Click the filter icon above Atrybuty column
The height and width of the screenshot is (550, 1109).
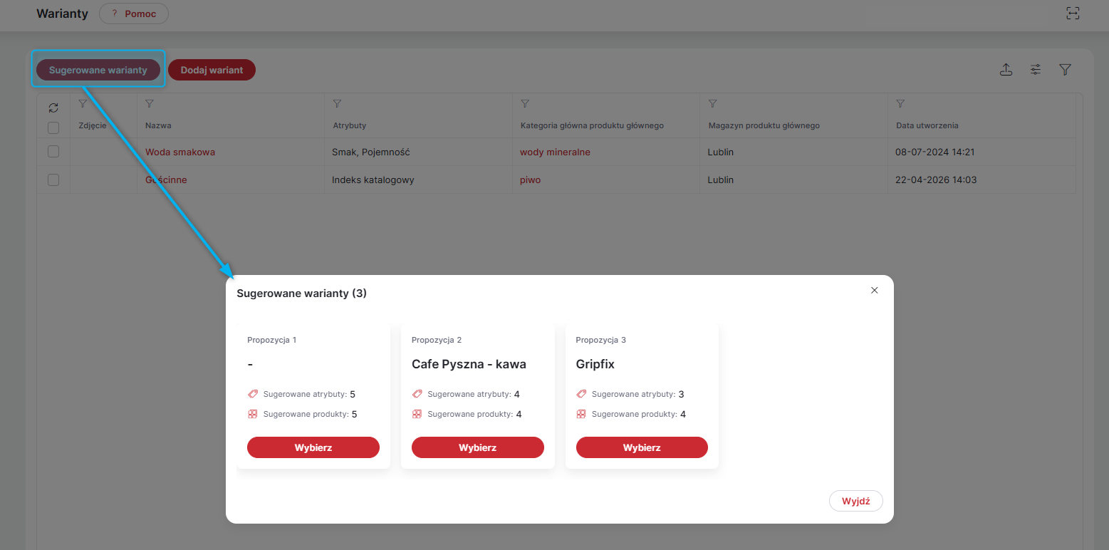click(337, 104)
